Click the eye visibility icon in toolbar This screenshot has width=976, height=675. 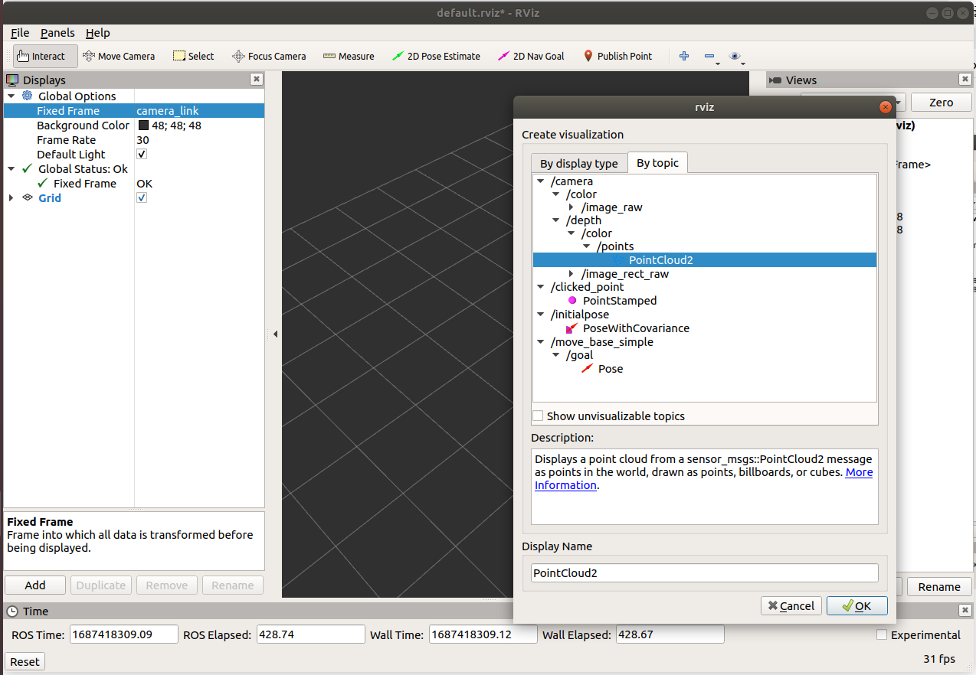(x=735, y=56)
